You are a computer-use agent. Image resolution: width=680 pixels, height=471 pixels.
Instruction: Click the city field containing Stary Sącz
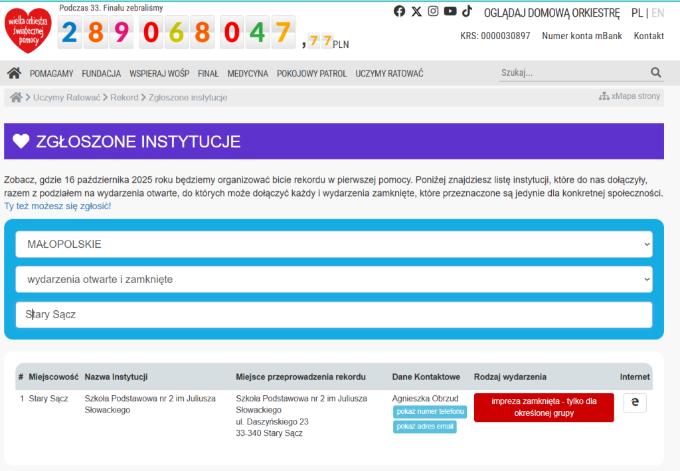tap(334, 315)
